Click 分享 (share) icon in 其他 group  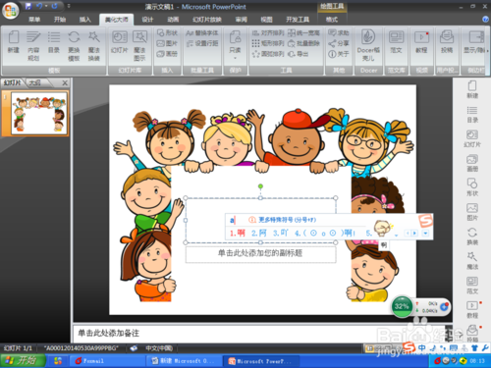[339, 43]
